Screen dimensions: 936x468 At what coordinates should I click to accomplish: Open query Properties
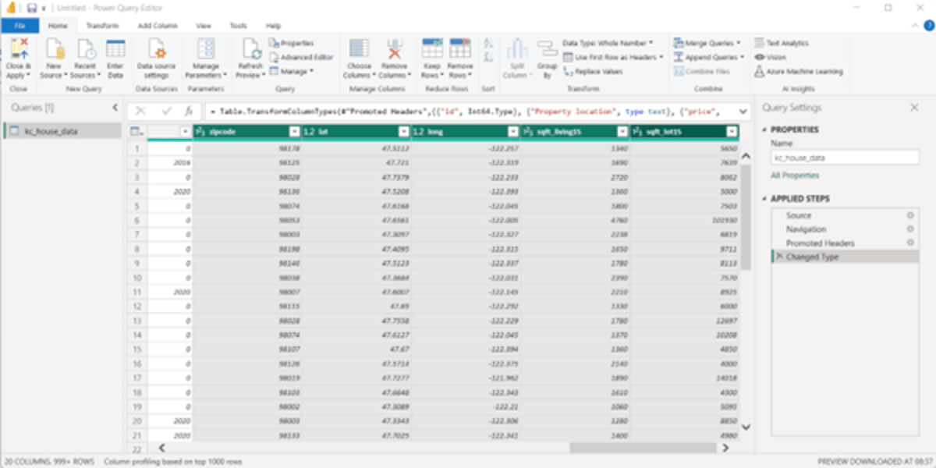291,43
